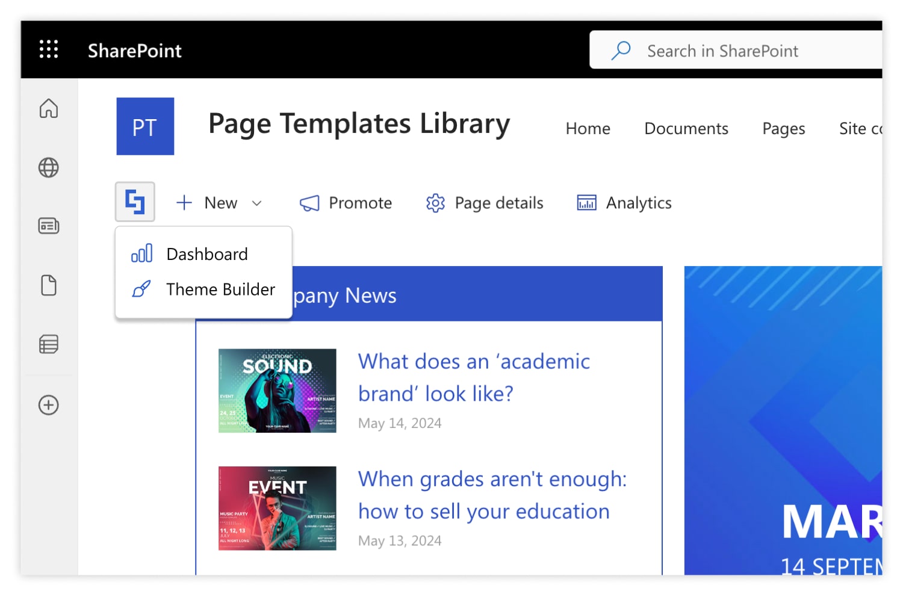Expand the New dropdown chevron
This screenshot has width=903, height=597.
tap(257, 203)
